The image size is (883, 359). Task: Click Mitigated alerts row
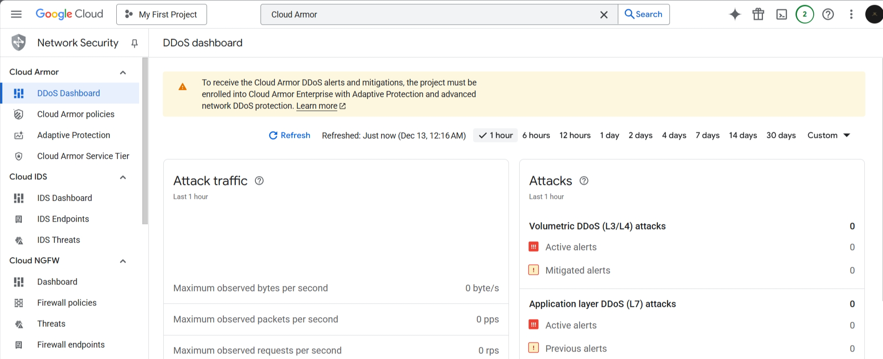692,270
